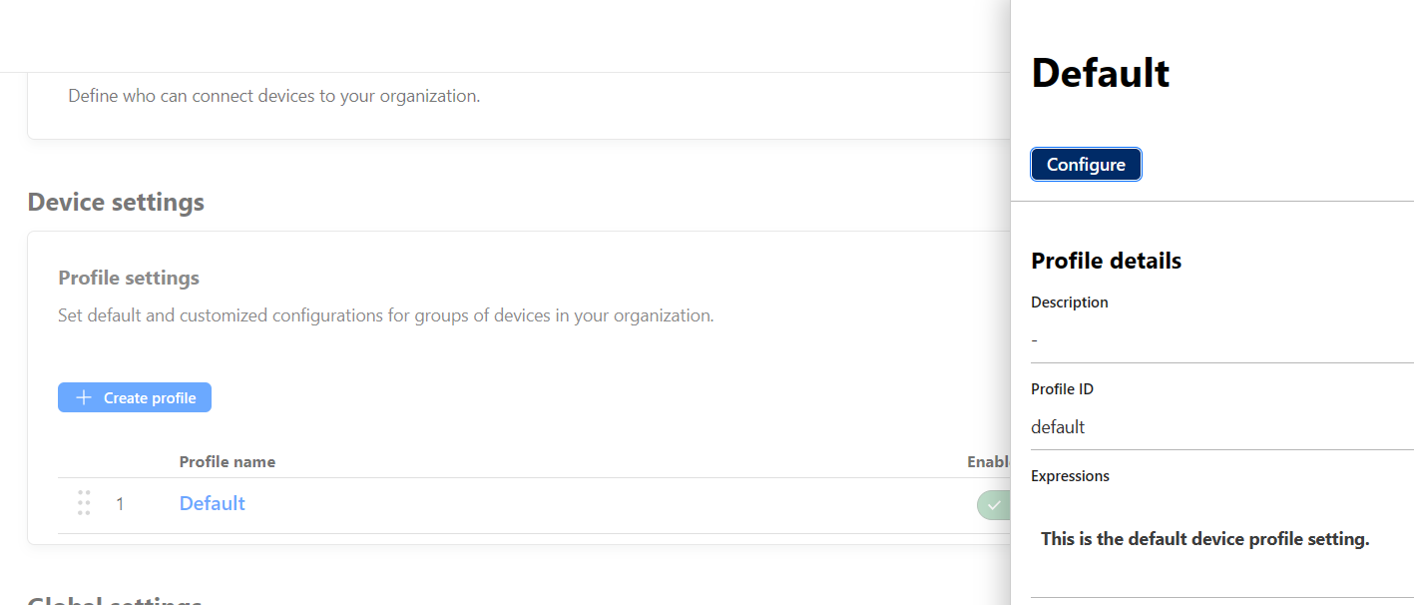This screenshot has height=605, width=1414.
Task: Click the Global settings heading
Action: (116, 600)
